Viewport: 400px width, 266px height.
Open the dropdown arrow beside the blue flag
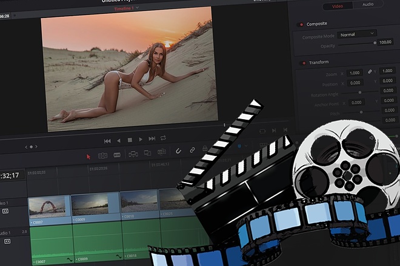[x=246, y=146]
